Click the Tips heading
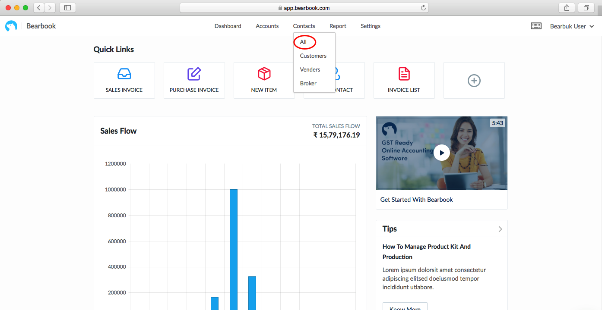 [390, 229]
